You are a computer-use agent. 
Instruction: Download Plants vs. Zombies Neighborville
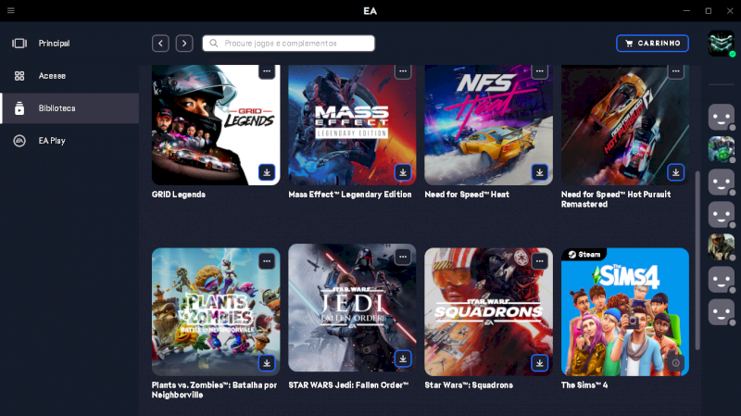click(x=267, y=363)
